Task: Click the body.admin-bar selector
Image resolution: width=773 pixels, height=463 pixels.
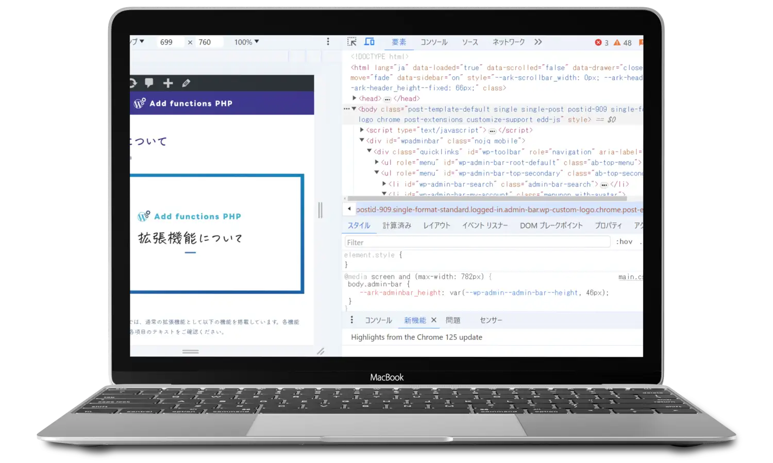Action: pyautogui.click(x=375, y=284)
